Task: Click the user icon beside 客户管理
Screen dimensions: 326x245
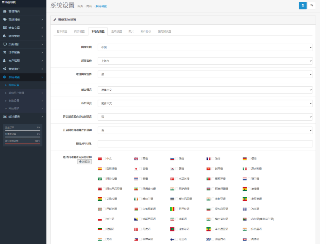Action: click(5, 60)
